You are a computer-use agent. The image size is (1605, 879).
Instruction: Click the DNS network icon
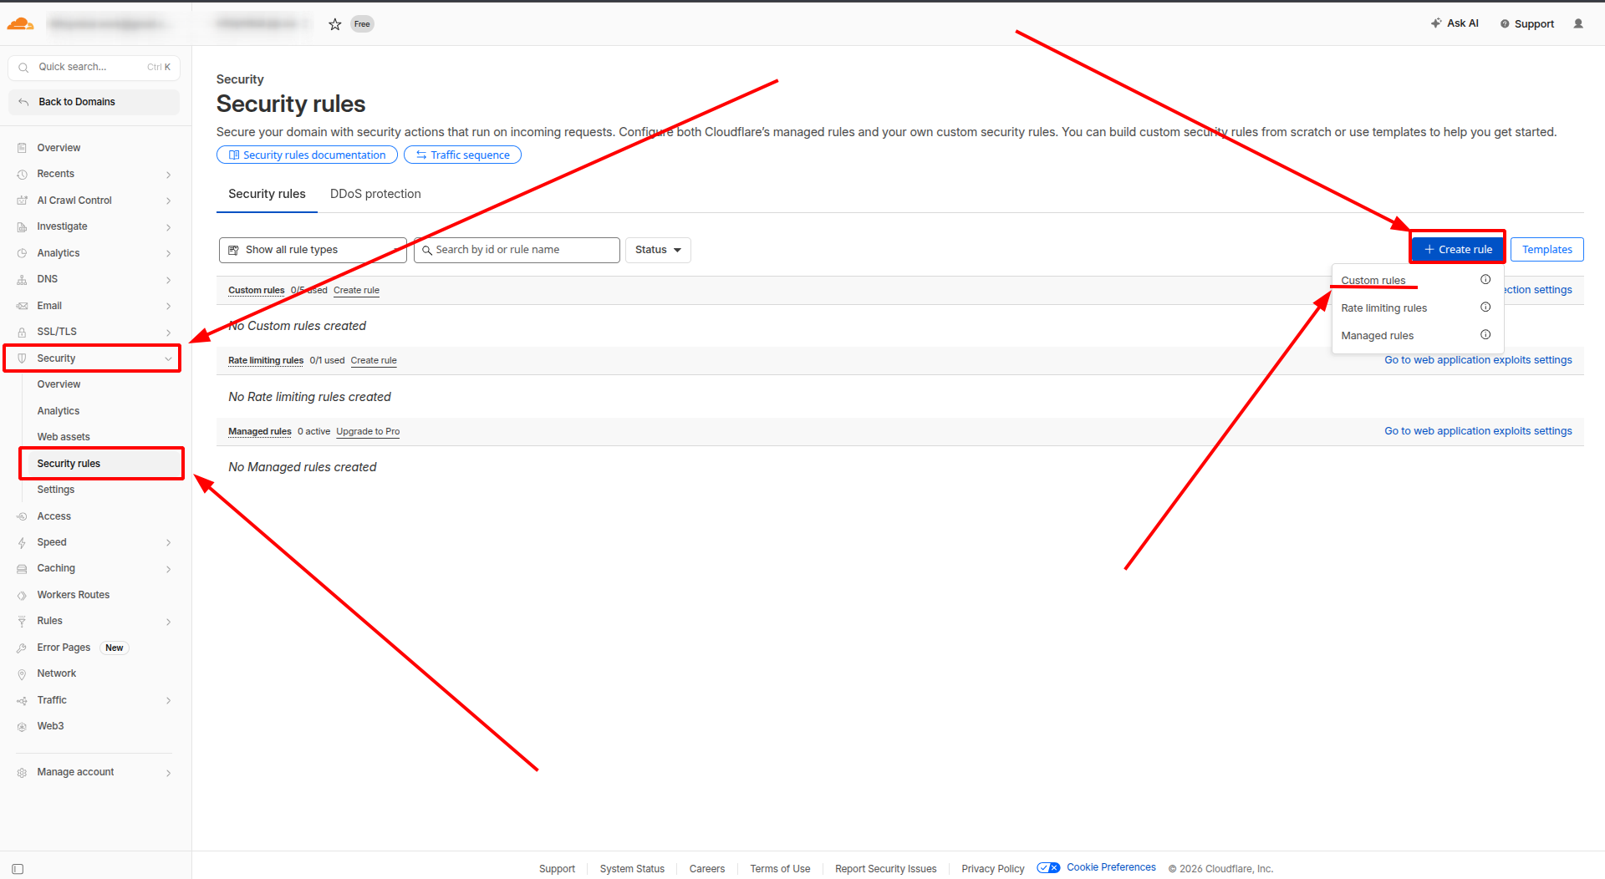pos(23,280)
